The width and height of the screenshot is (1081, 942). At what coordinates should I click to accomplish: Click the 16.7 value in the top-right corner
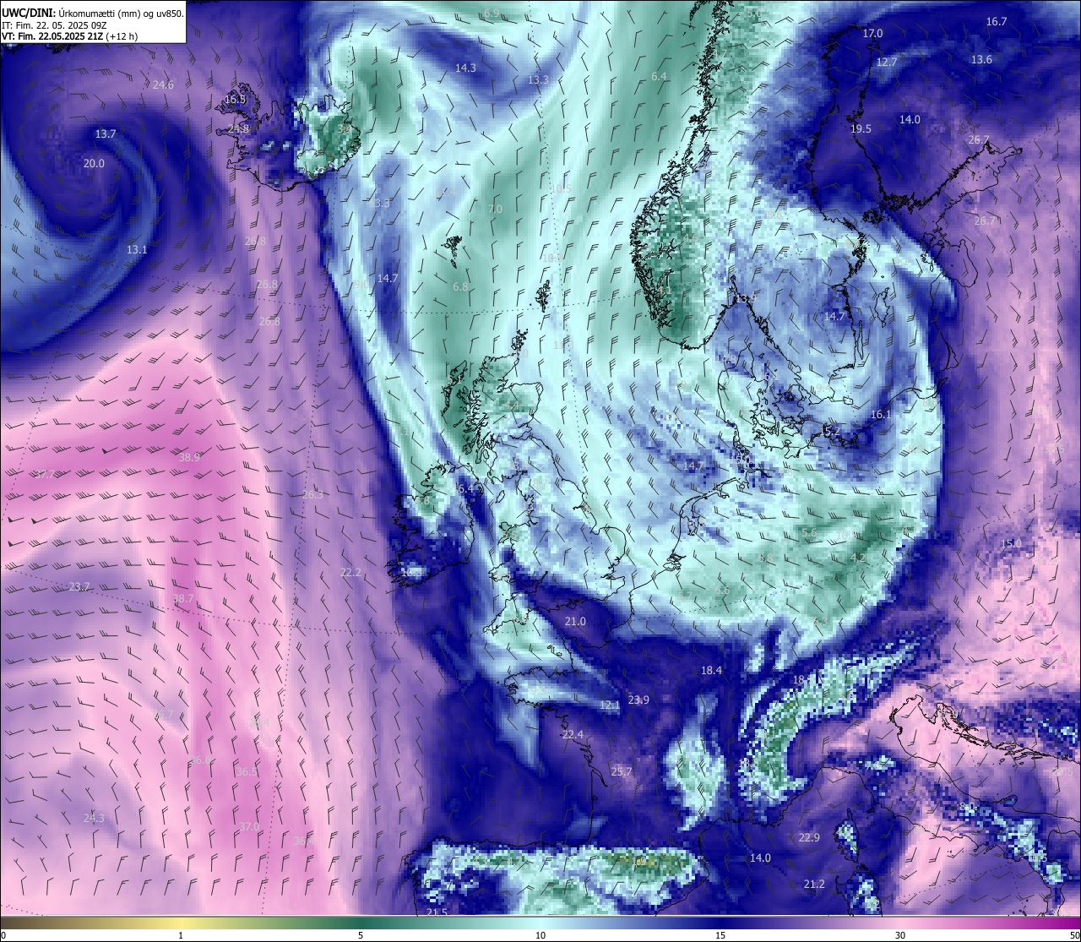point(997,21)
